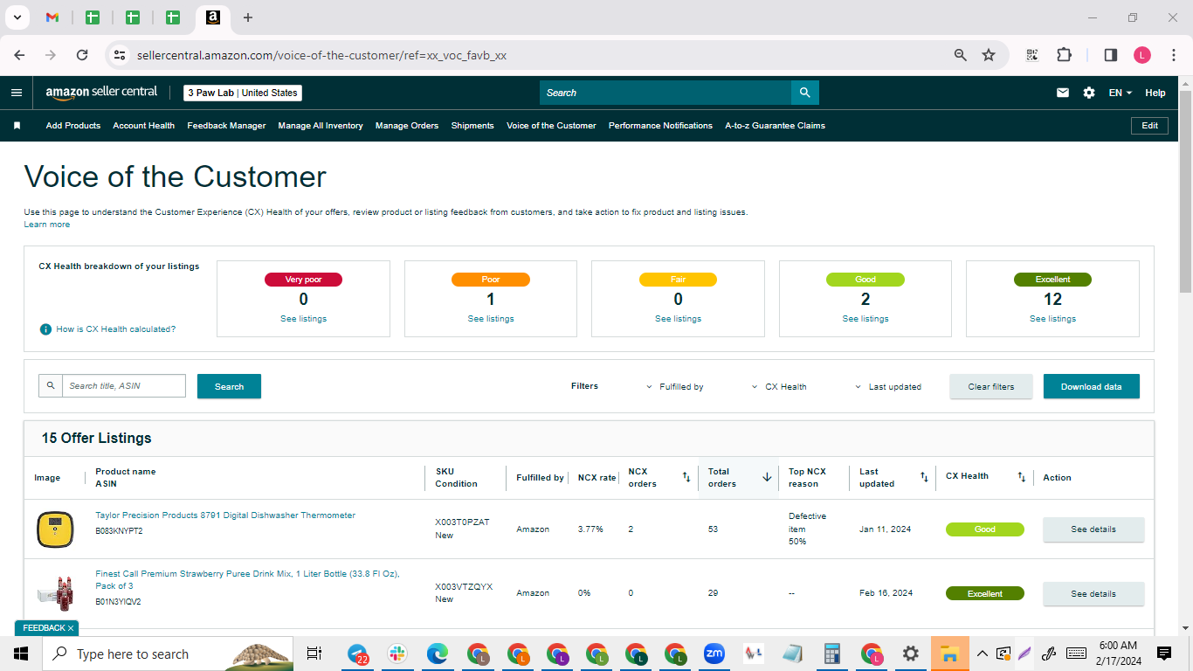
Task: Open Performance Notifications
Action: pos(660,126)
